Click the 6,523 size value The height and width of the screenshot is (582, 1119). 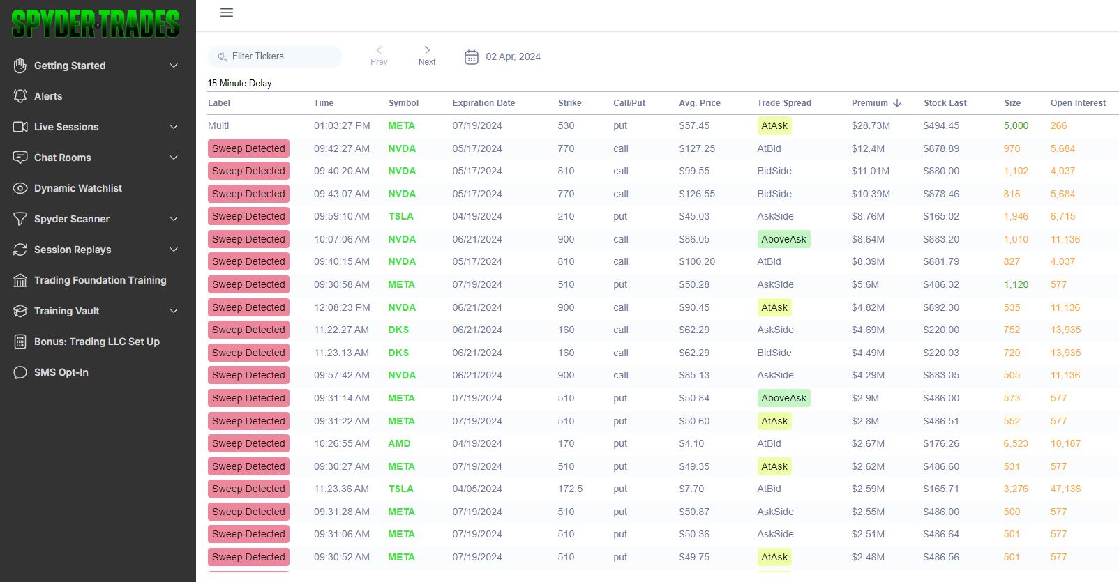click(x=1016, y=443)
